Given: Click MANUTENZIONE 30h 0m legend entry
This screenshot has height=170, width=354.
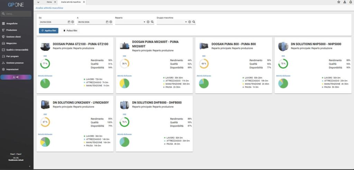Looking at the screenshot, I should [176, 84].
